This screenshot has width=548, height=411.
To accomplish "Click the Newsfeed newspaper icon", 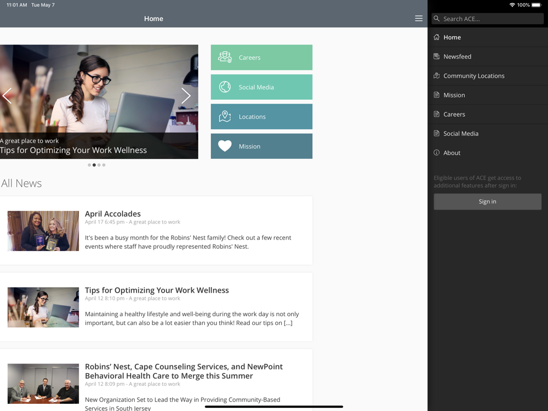I will pos(437,56).
